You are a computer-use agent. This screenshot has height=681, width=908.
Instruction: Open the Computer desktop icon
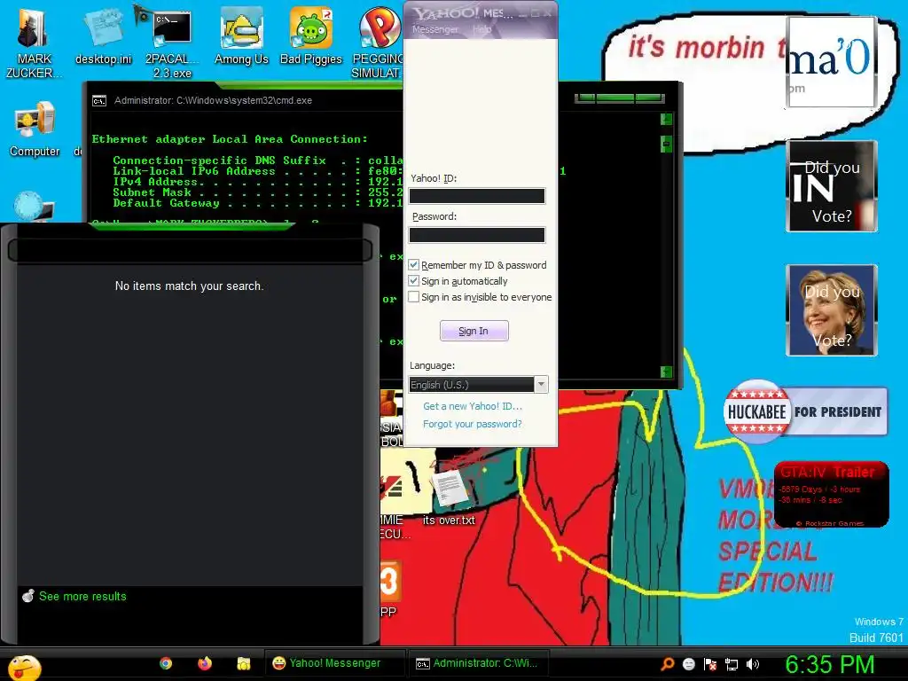(35, 129)
